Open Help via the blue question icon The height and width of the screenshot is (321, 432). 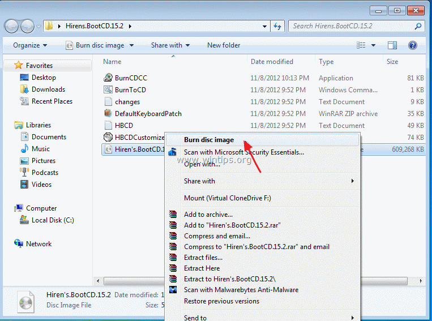(x=412, y=45)
